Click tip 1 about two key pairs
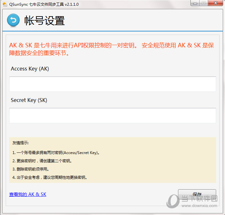This screenshot has height=215, width=225. click(x=56, y=153)
